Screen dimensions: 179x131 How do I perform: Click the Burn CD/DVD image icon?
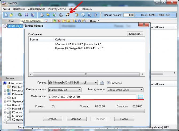tap(68, 15)
